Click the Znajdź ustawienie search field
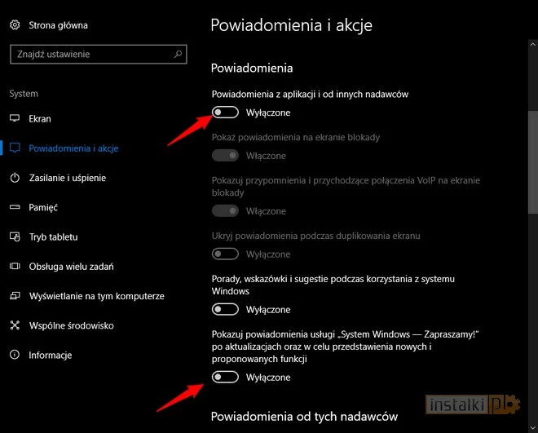This screenshot has width=538, height=433. (90, 55)
